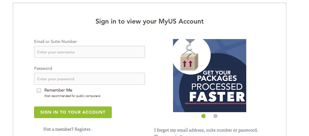Click the forgot password link
Viewport: 309px width, 136px height.
(x=247, y=130)
